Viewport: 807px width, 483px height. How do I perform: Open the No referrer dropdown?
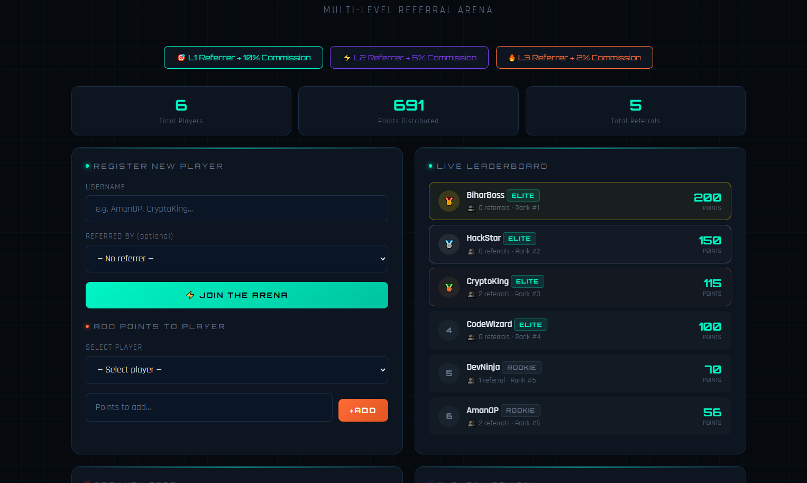pos(236,259)
